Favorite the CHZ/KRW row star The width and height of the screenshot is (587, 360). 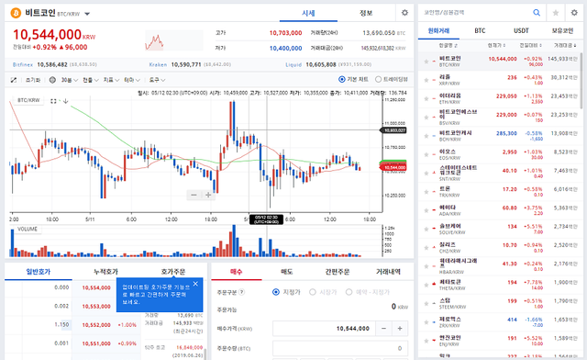click(426, 248)
